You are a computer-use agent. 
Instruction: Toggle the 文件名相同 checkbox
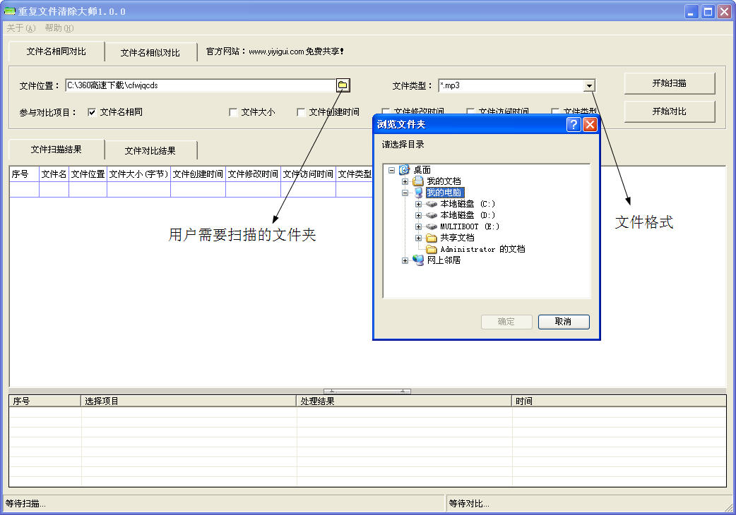(x=92, y=112)
